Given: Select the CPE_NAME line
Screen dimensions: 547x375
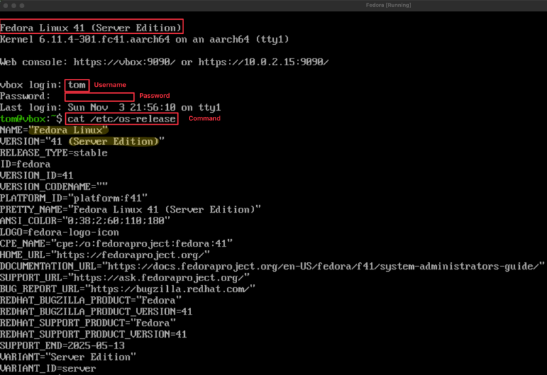Looking at the screenshot, I should coord(116,243).
